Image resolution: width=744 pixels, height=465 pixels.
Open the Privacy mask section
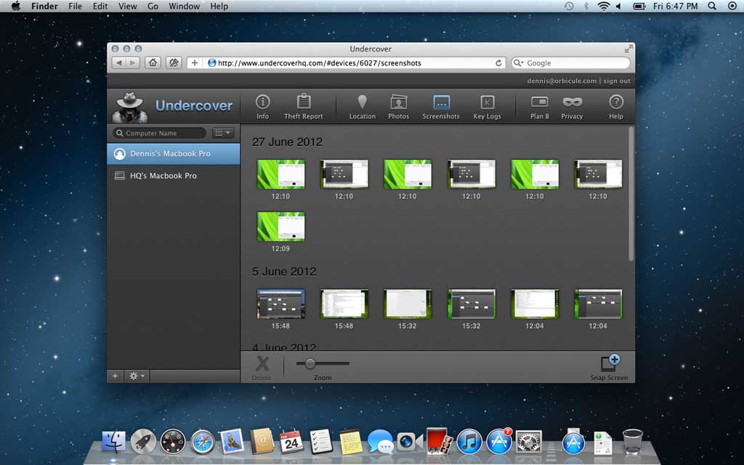572,107
